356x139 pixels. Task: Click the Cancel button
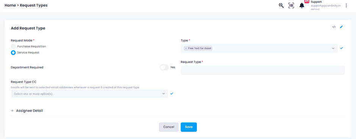click(x=169, y=127)
